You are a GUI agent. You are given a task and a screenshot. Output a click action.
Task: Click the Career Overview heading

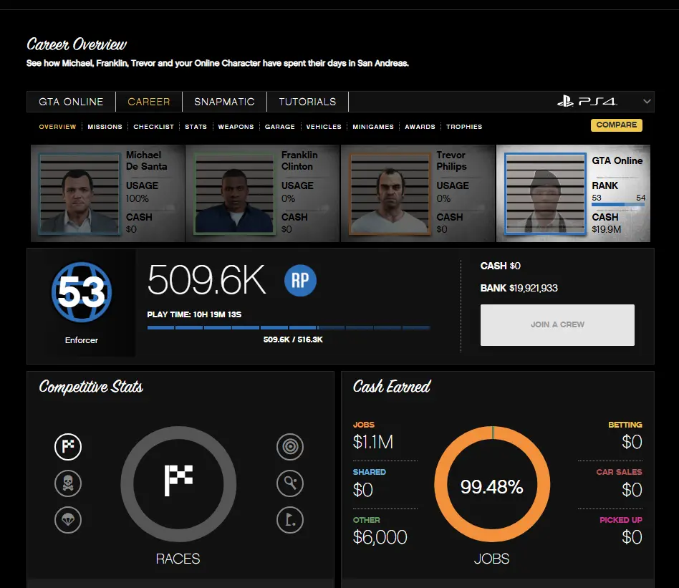77,44
